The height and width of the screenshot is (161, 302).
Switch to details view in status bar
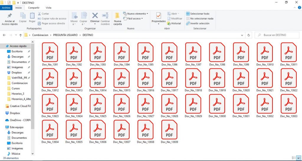(293, 158)
